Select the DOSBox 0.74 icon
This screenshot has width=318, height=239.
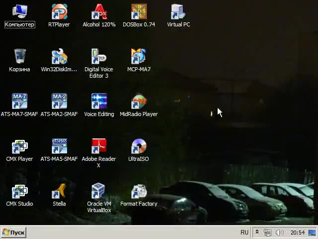[x=139, y=12]
